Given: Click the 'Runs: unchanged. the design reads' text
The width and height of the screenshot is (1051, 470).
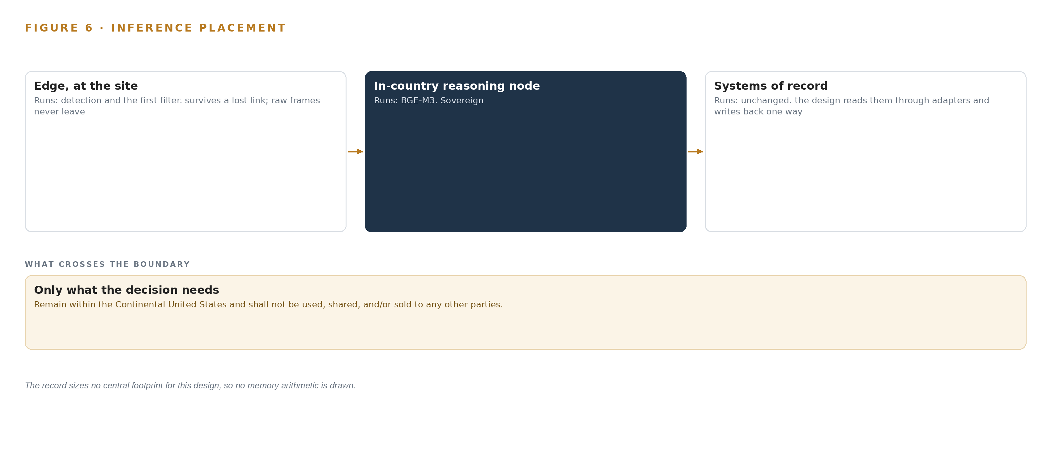Looking at the screenshot, I should click(851, 106).
